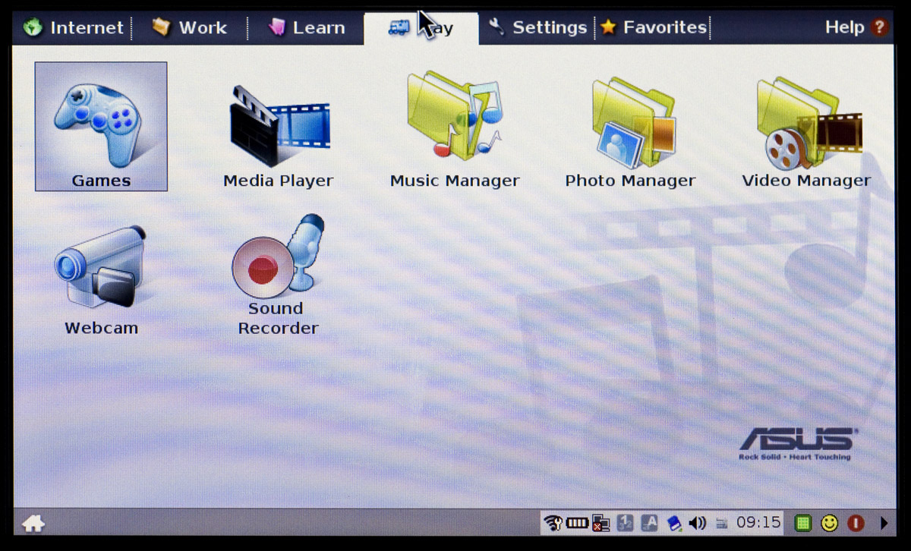Click the volume speaker tray icon
The height and width of the screenshot is (551, 911).
click(697, 523)
